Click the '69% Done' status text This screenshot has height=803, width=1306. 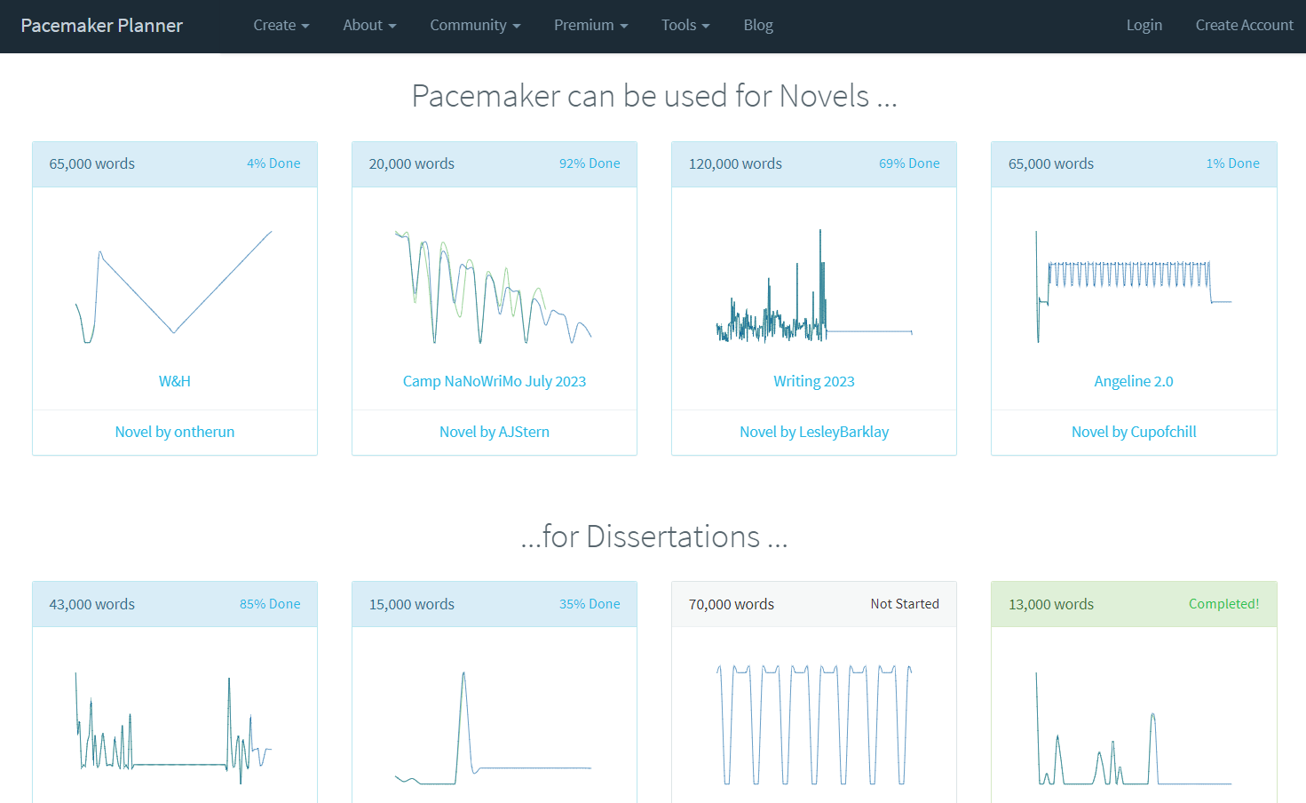click(x=909, y=163)
